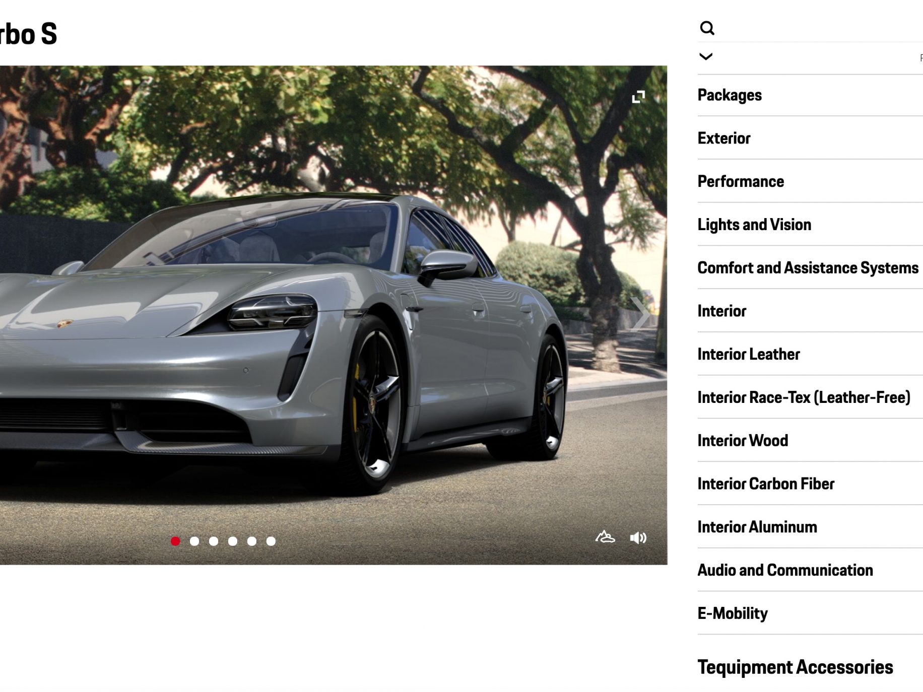The width and height of the screenshot is (923, 692).
Task: Expand the car image to fullscreen
Action: click(638, 97)
